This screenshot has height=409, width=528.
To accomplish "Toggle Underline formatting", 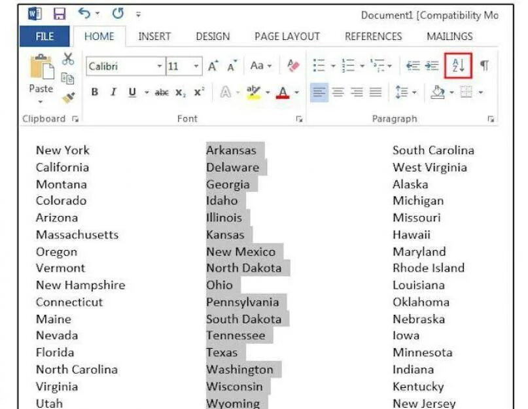I will [x=132, y=92].
